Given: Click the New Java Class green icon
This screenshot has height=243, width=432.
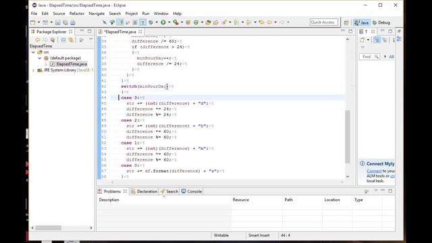Looking at the screenshot, I should [196, 22].
